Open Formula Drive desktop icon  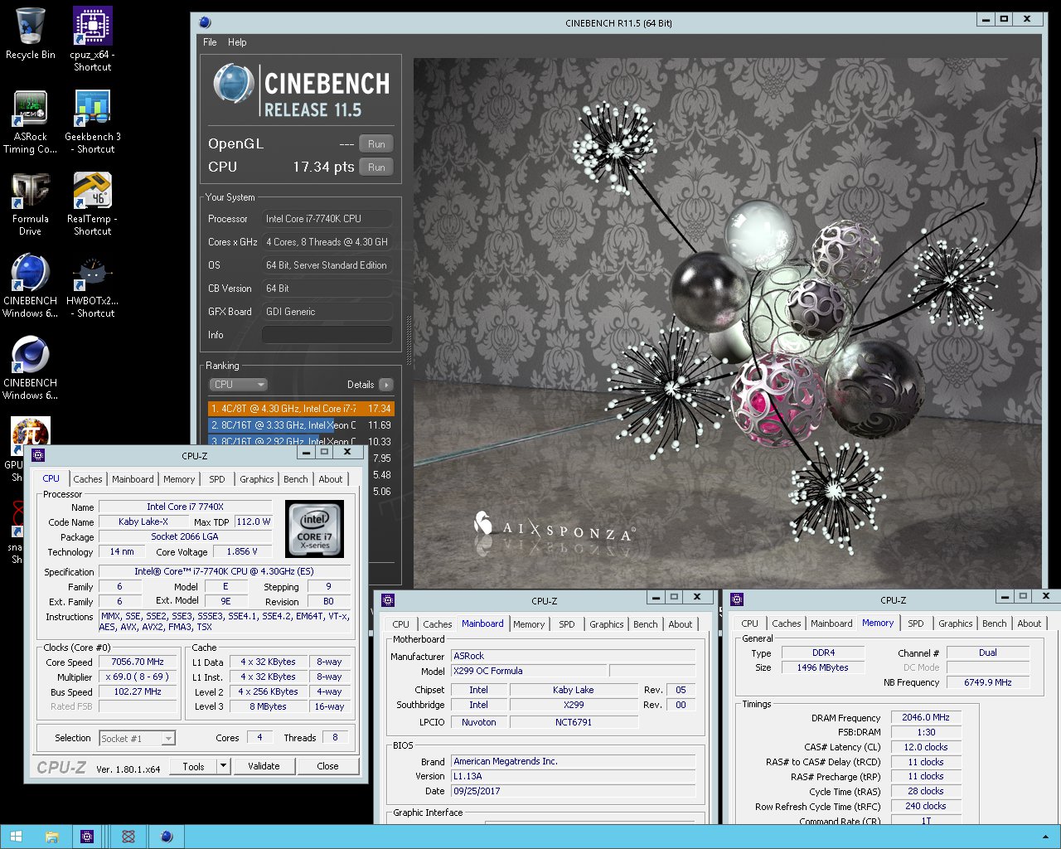[x=30, y=203]
